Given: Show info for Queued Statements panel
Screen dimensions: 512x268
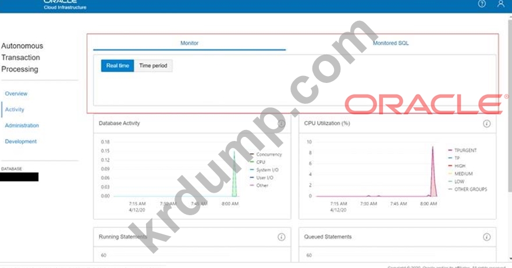Looking at the screenshot, I should point(486,237).
